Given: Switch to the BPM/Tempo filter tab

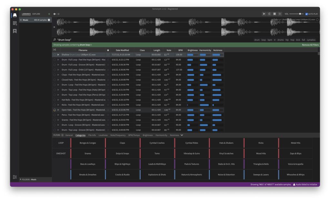Looking at the screenshot, I should pyautogui.click(x=134, y=135).
